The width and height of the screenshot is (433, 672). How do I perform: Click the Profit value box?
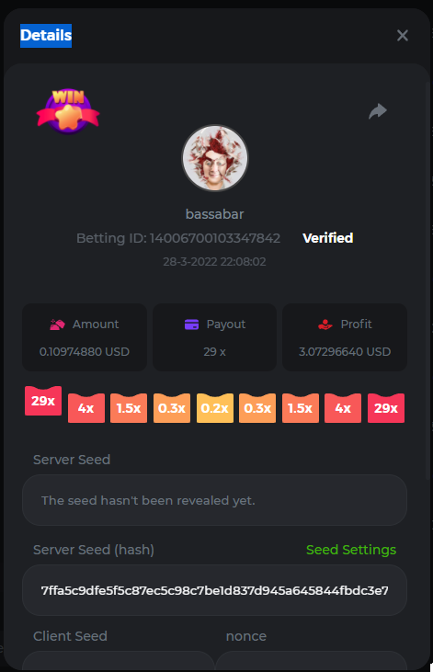[x=345, y=337]
